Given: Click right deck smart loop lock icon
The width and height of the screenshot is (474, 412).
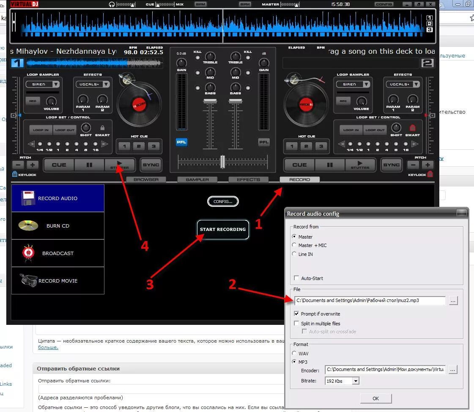Looking at the screenshot, I should coord(412,128).
